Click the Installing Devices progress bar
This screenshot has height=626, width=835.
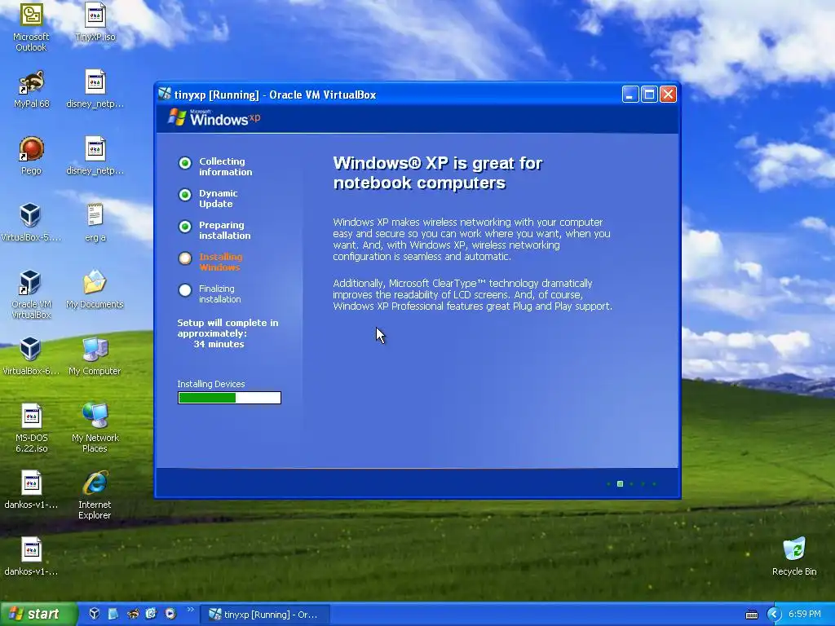coord(229,398)
